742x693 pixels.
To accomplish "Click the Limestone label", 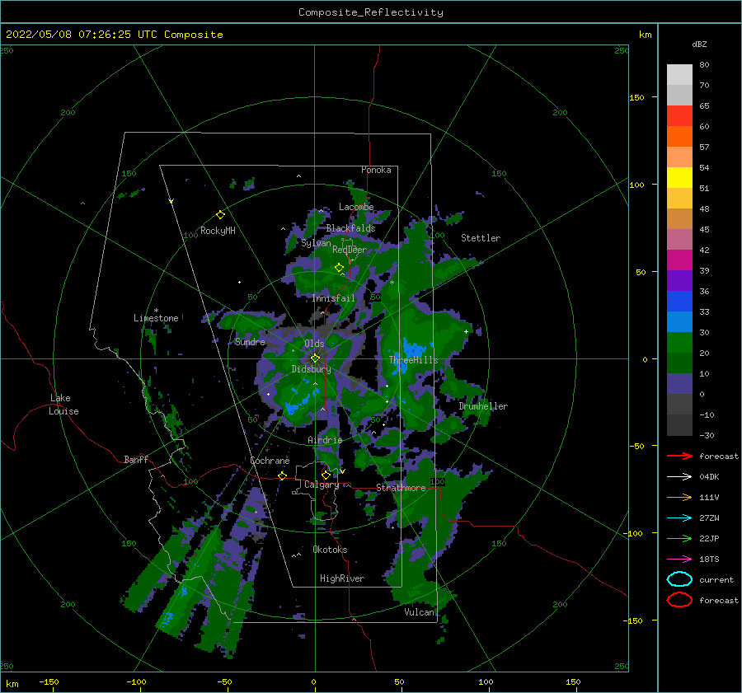I will [x=156, y=318].
